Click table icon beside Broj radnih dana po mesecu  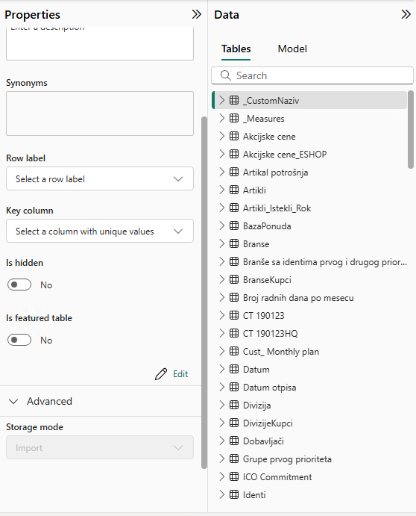[234, 297]
